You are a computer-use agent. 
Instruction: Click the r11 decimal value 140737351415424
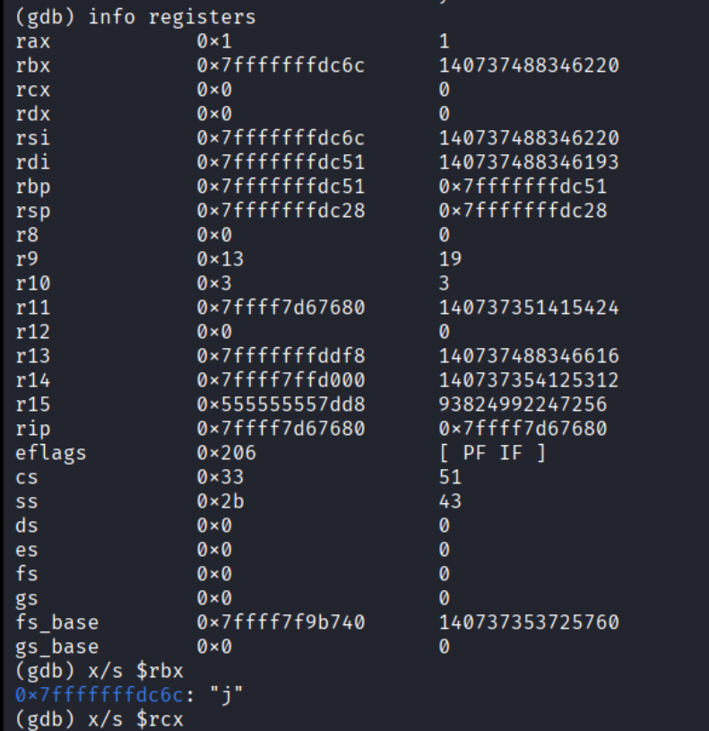(x=529, y=308)
